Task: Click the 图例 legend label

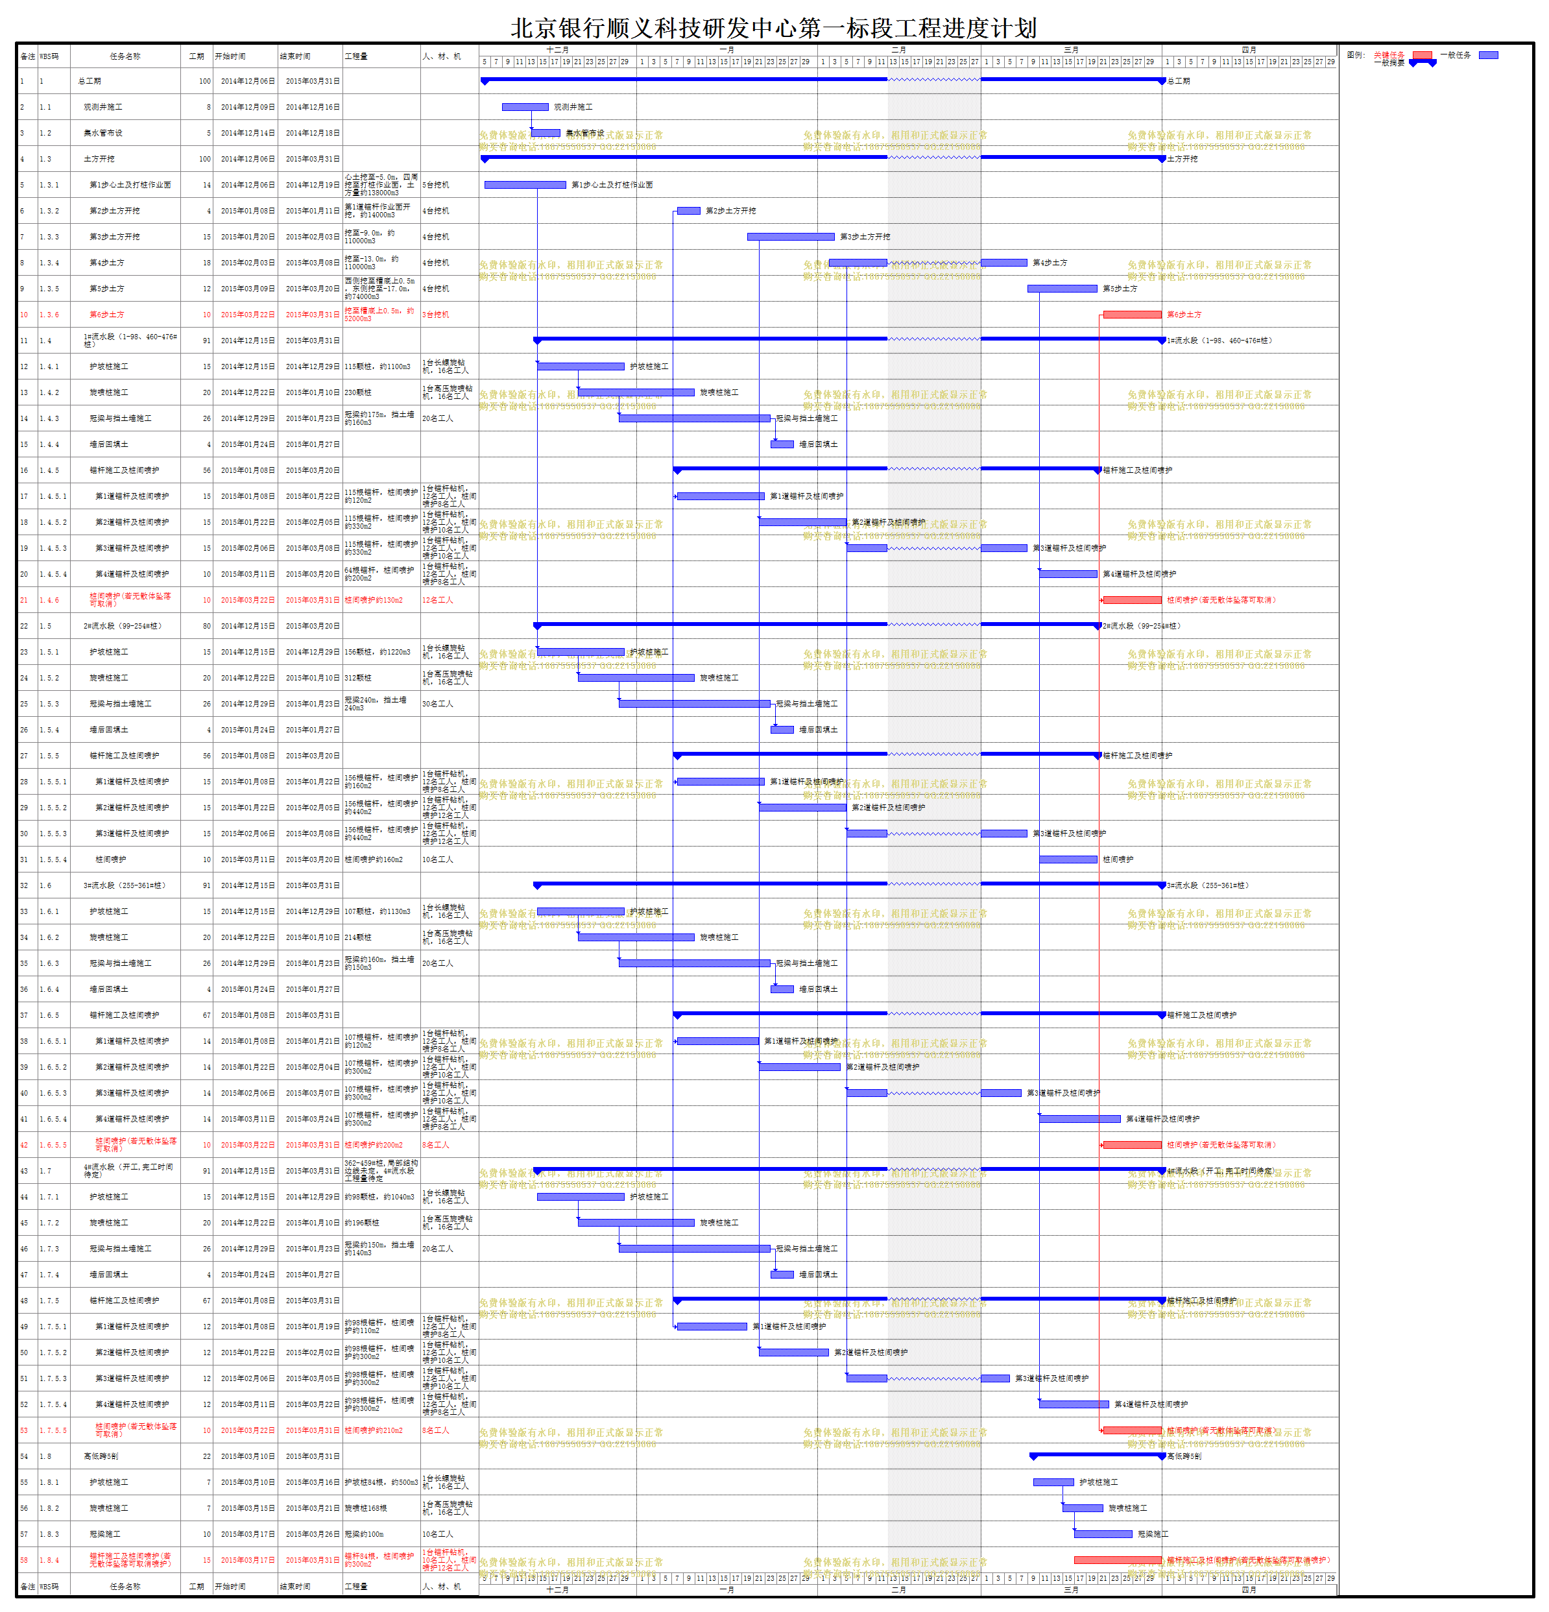Action: click(x=1356, y=55)
